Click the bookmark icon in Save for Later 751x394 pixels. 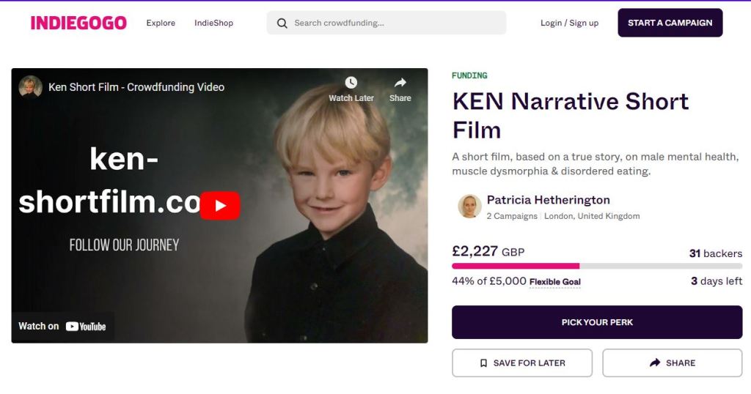[483, 363]
